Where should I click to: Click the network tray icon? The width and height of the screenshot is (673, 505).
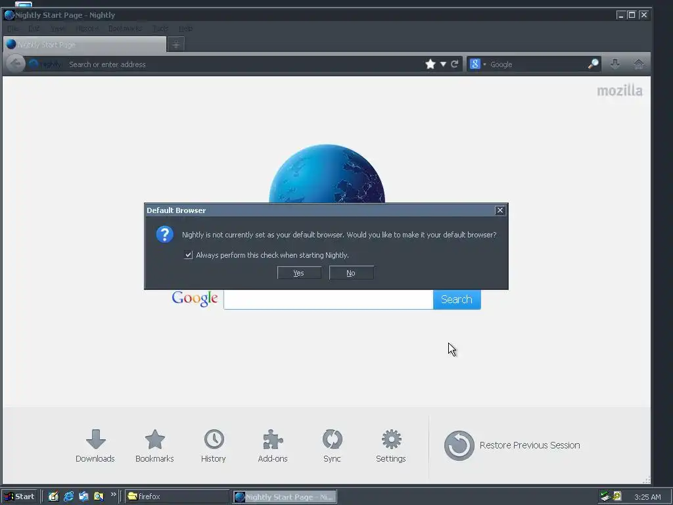(x=605, y=496)
